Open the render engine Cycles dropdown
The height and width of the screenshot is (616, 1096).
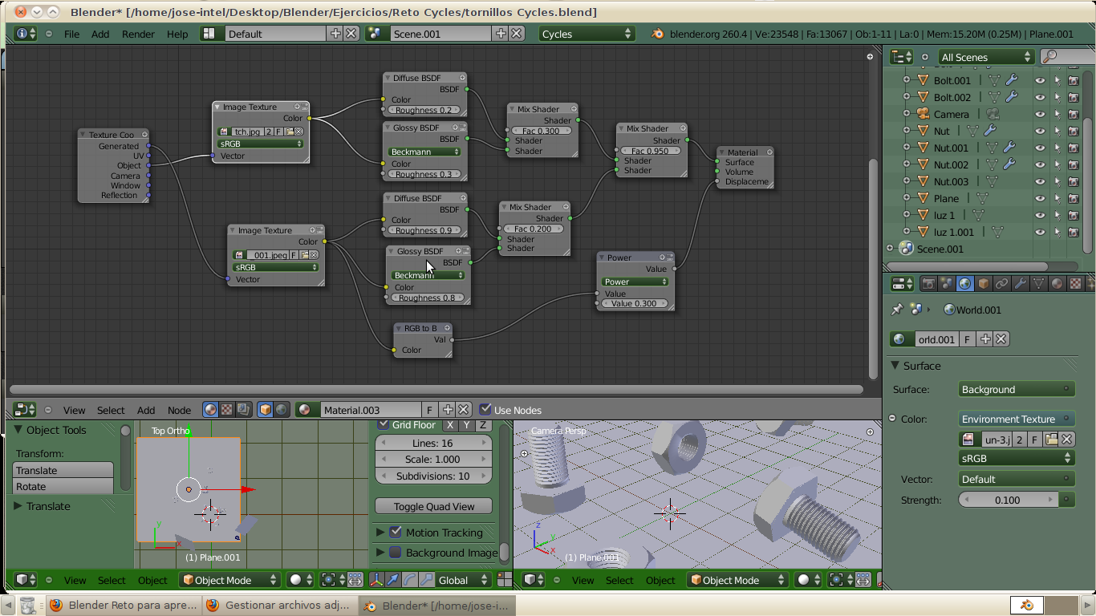click(587, 34)
